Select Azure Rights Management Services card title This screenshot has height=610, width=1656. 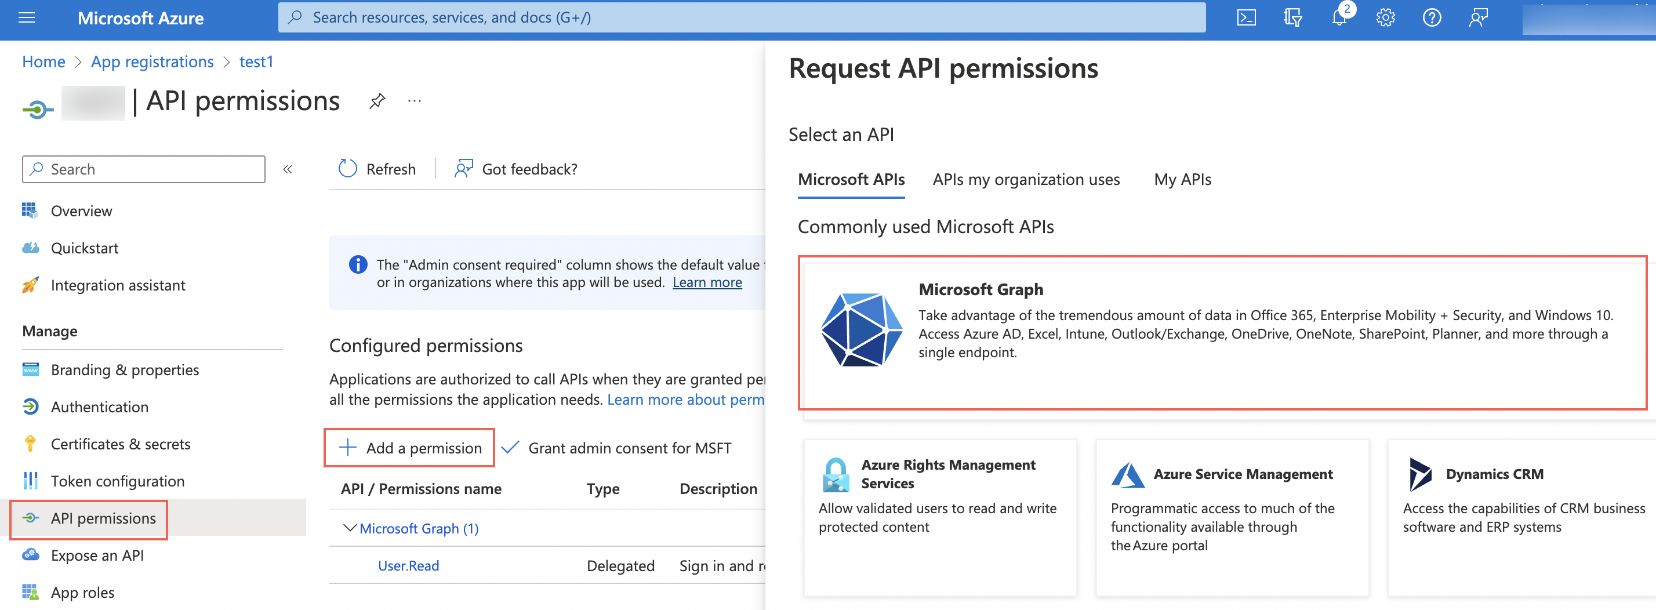948,474
